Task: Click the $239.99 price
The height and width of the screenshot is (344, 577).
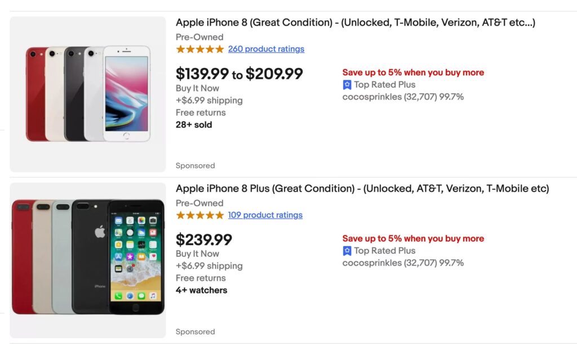Action: pos(204,239)
